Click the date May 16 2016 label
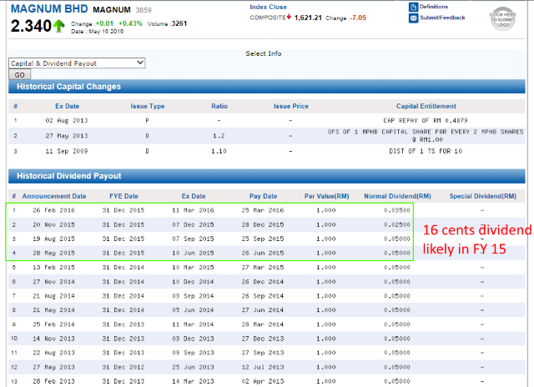Screen dimensions: 534x387 tap(98, 32)
